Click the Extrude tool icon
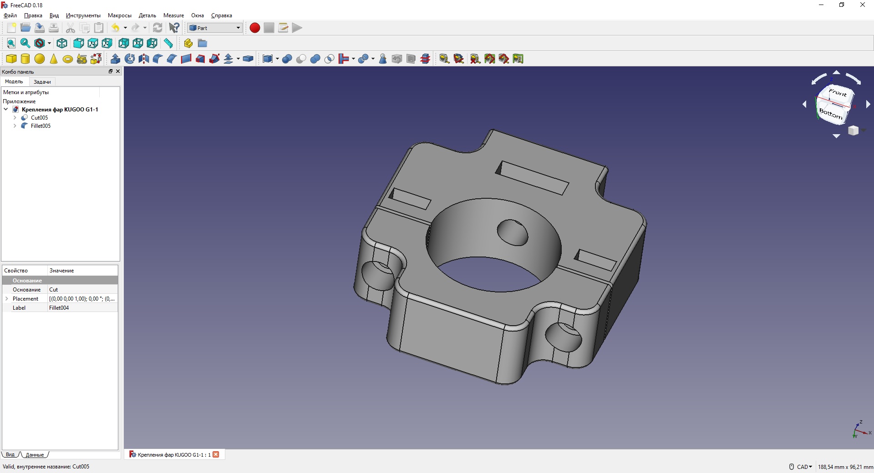874x473 pixels. point(116,59)
